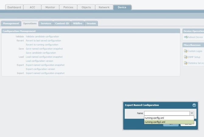Choose running-config2.xml from the list
This screenshot has width=204, height=137.
169,122
